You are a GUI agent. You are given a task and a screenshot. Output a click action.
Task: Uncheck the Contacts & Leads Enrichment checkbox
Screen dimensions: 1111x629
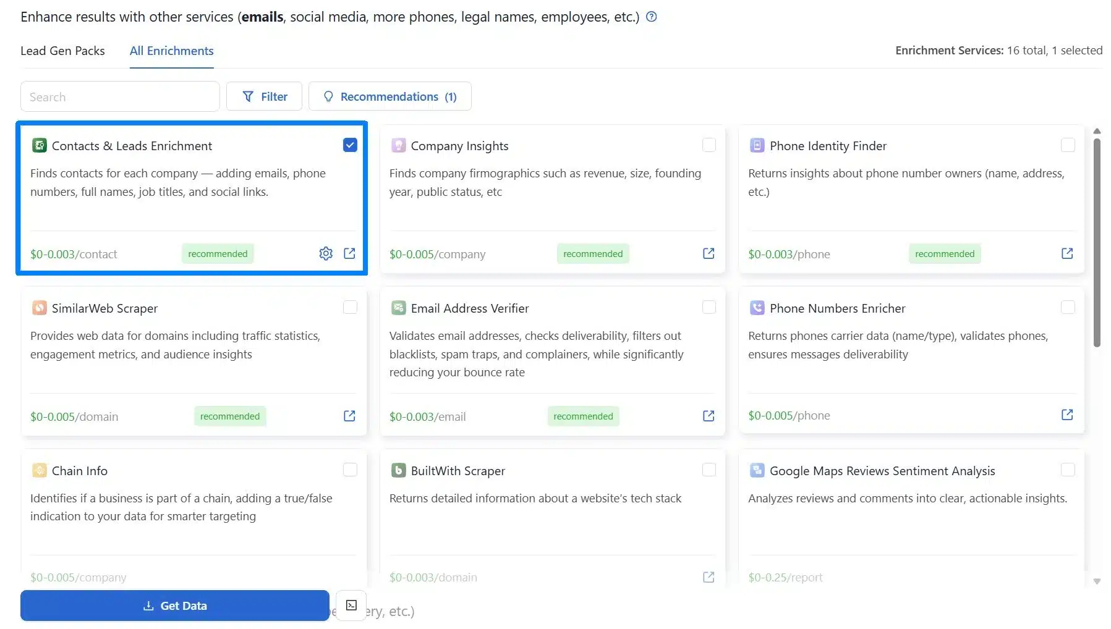350,145
